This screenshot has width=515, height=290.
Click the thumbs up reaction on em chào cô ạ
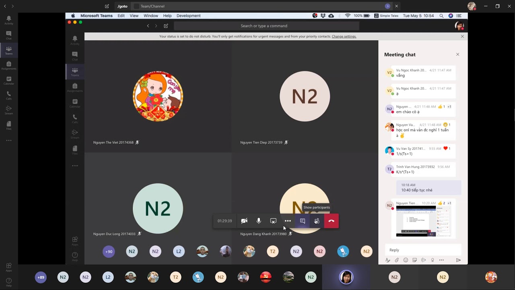[440, 107]
